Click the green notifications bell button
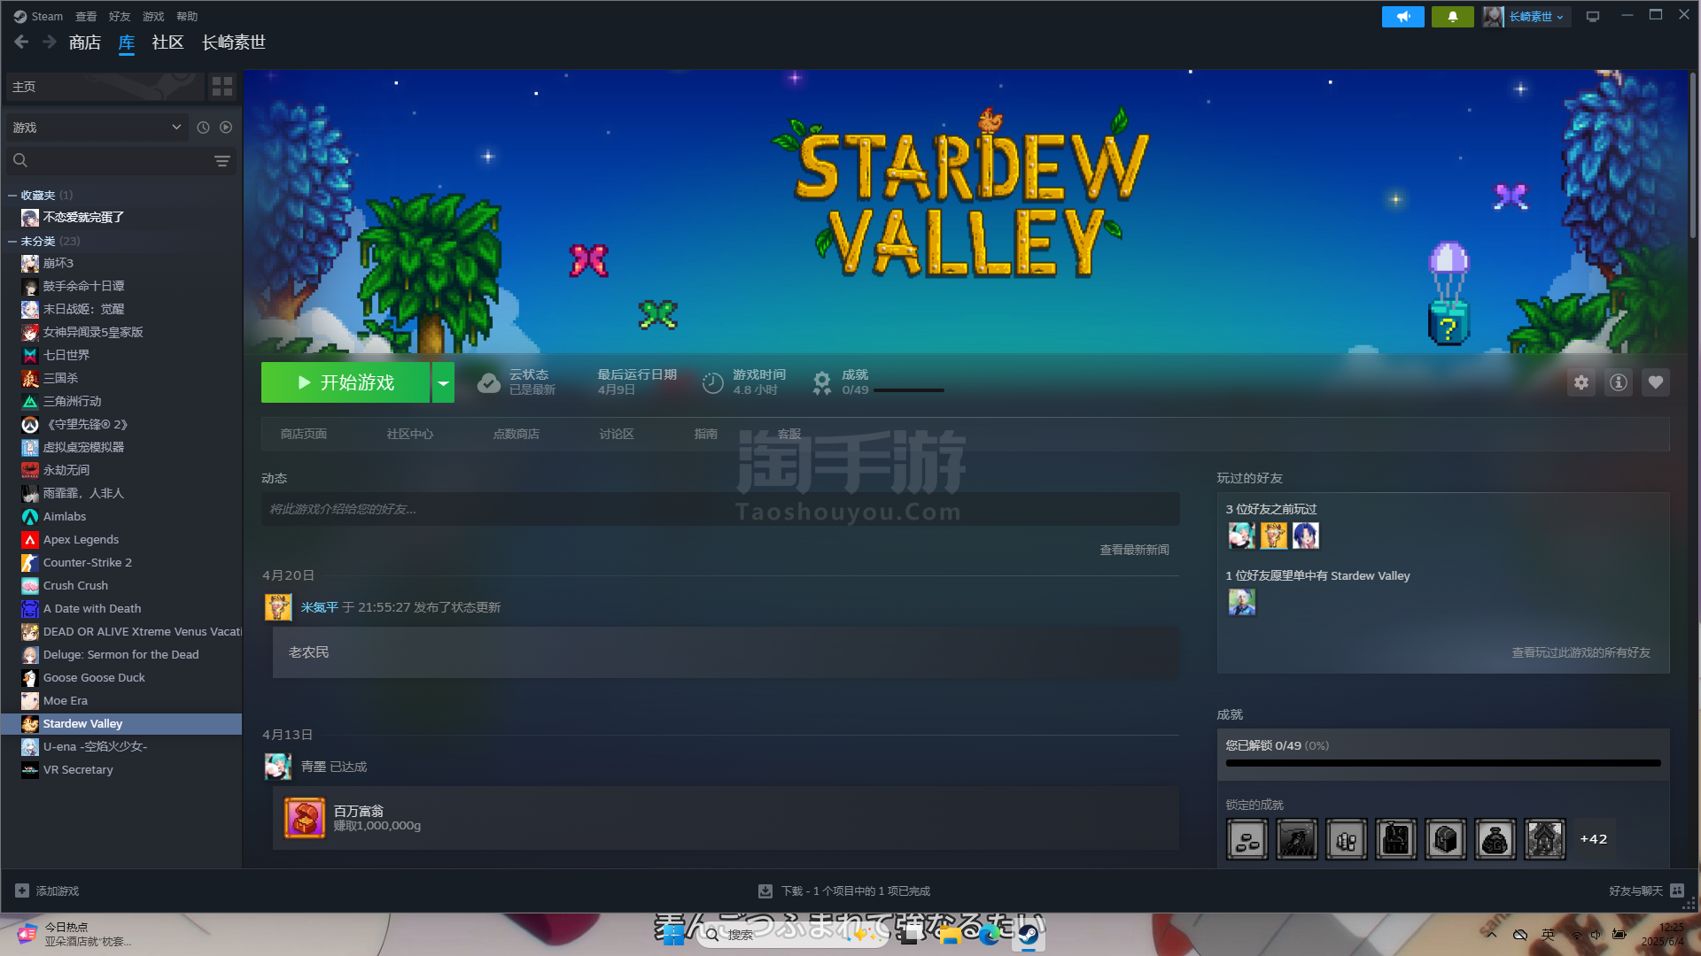The height and width of the screenshot is (956, 1701). 1452,17
